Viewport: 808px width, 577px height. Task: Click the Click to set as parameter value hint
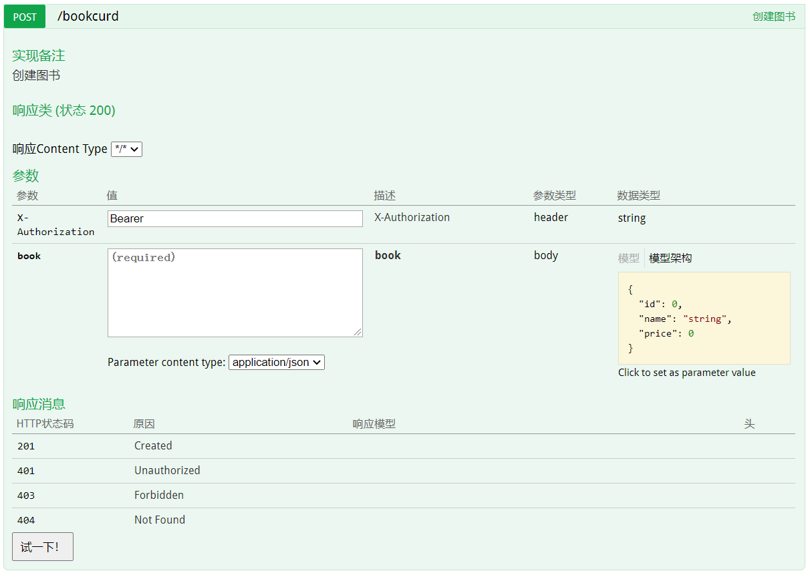click(x=687, y=373)
